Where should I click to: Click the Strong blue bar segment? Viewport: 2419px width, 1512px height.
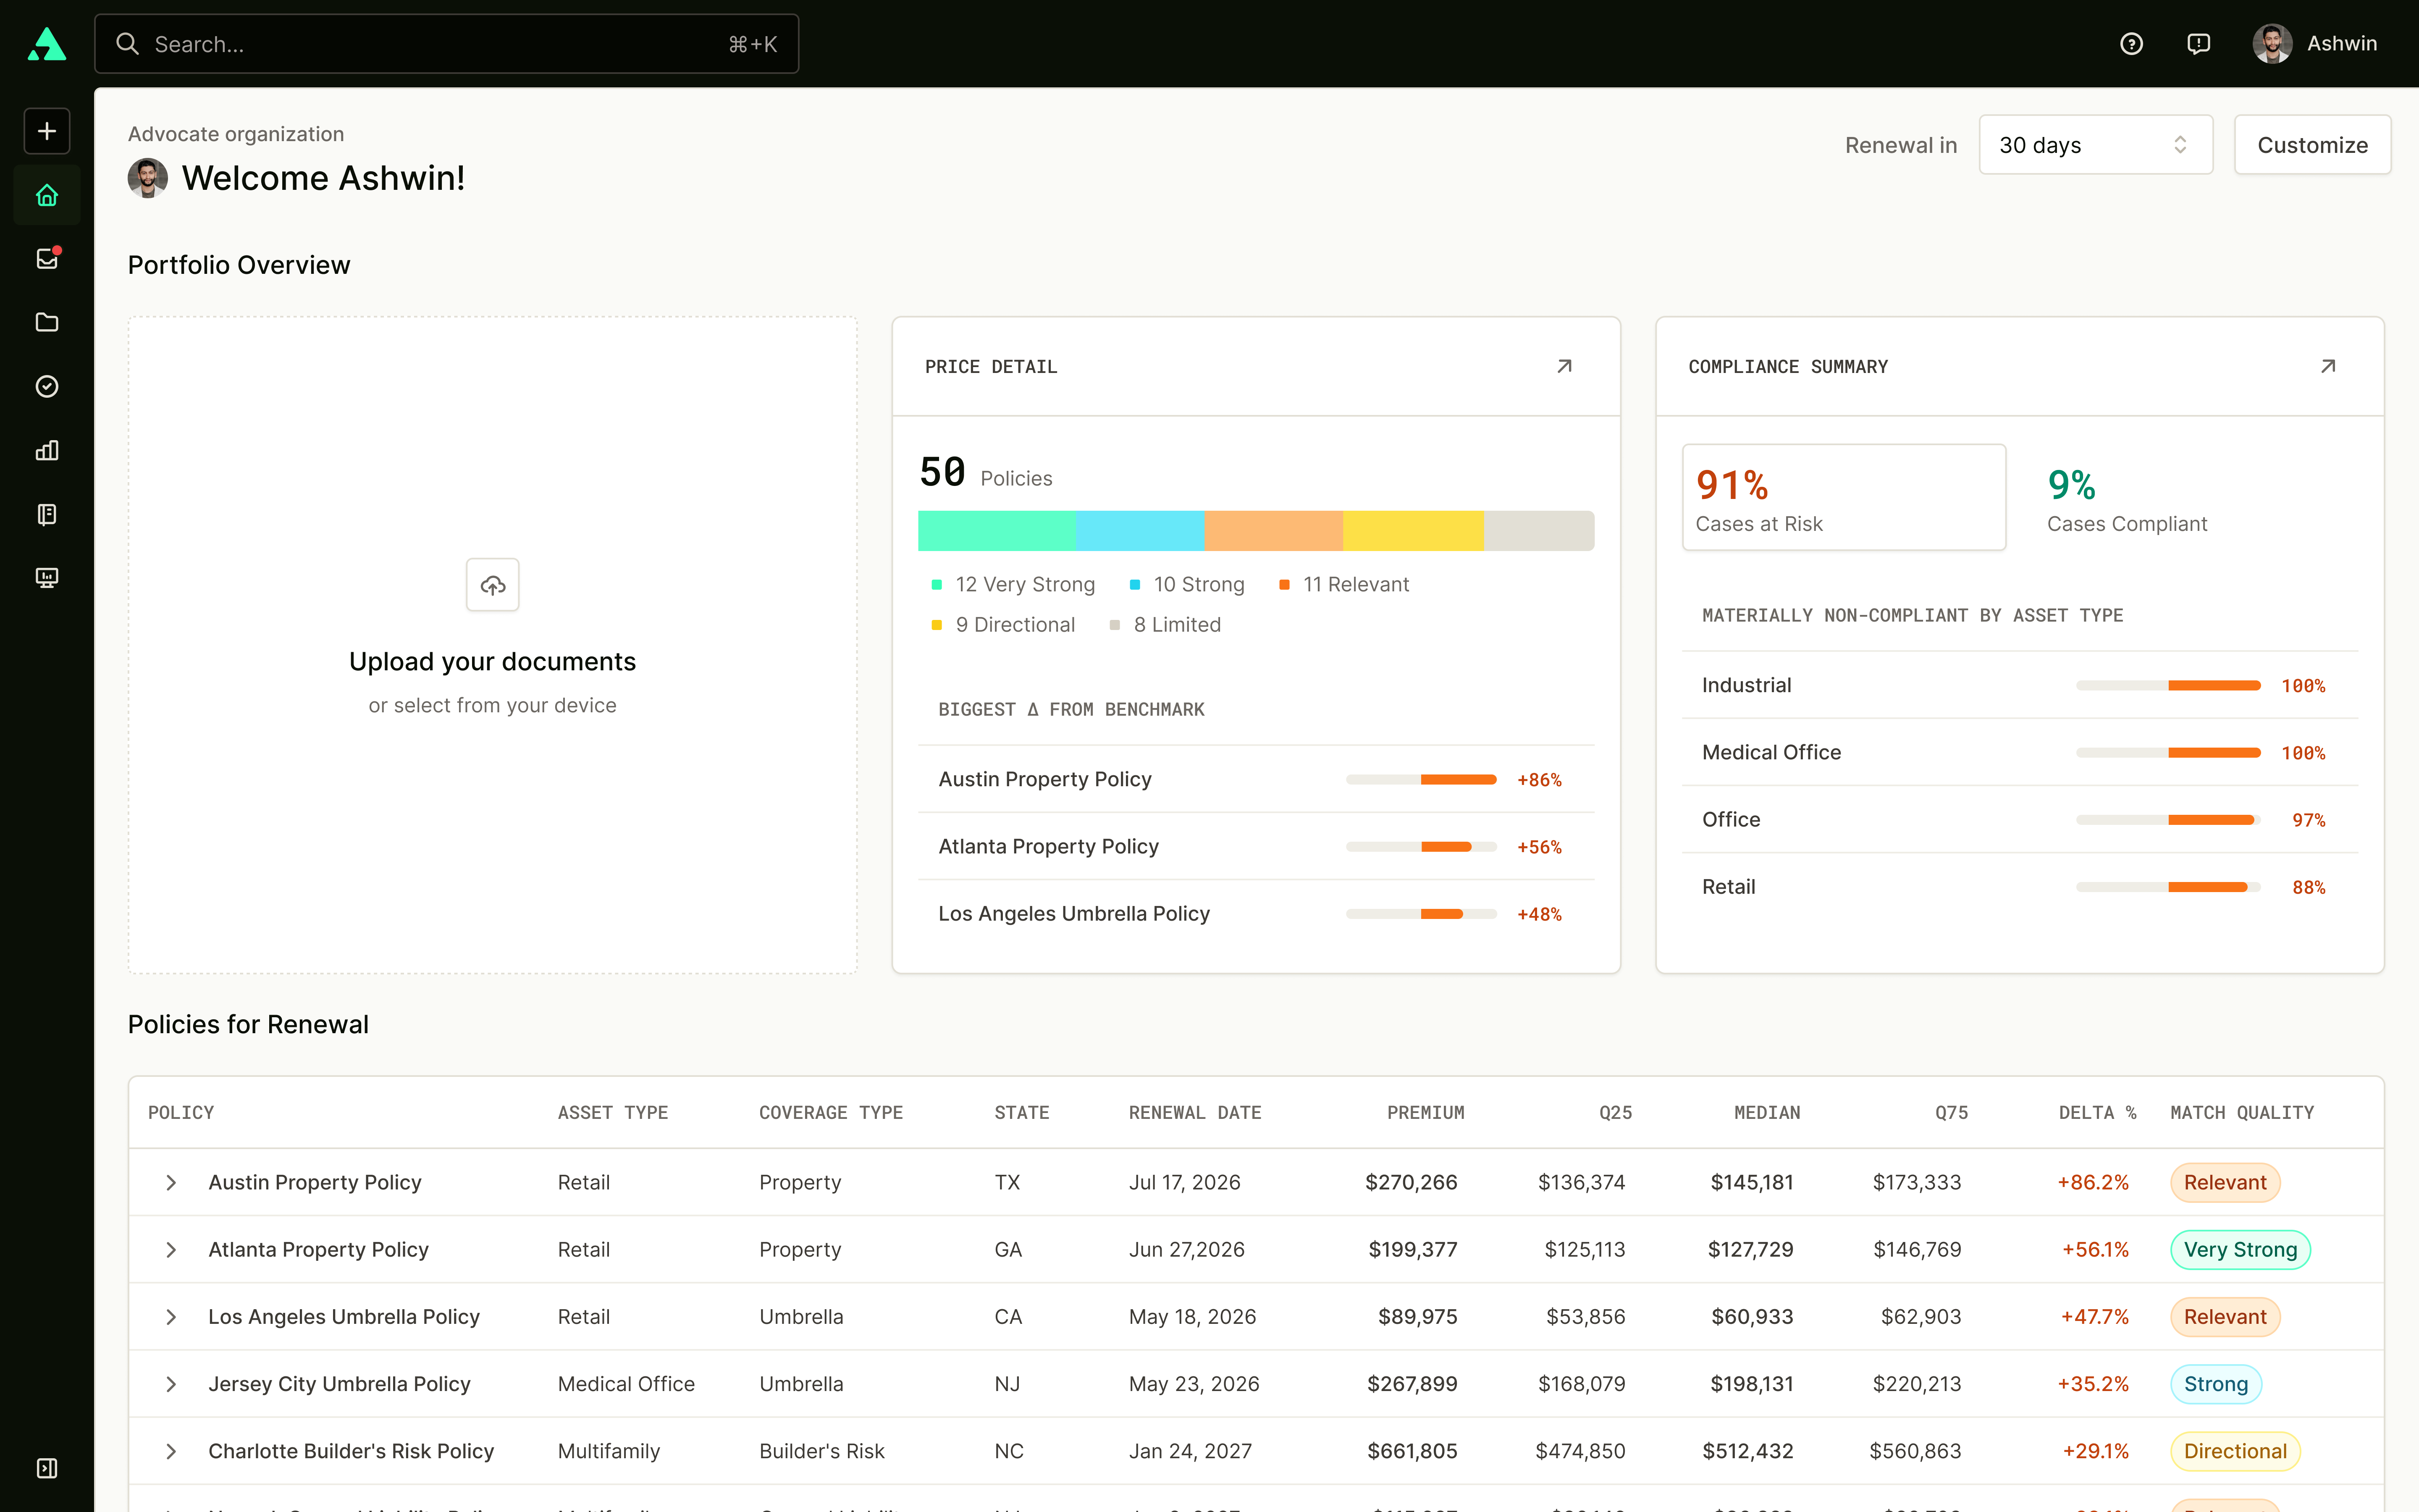1141,531
